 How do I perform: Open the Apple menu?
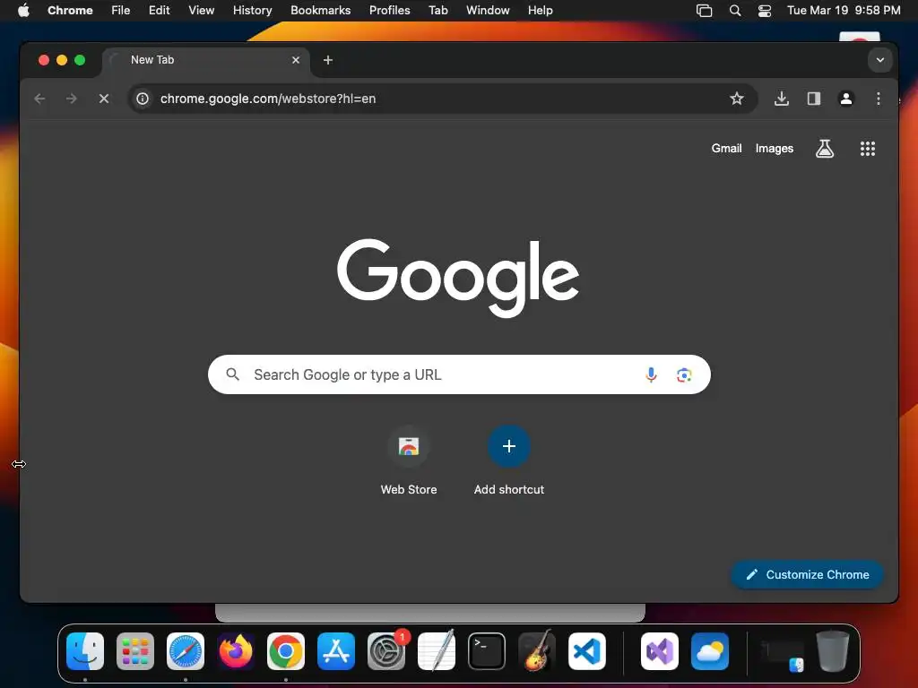(x=23, y=11)
